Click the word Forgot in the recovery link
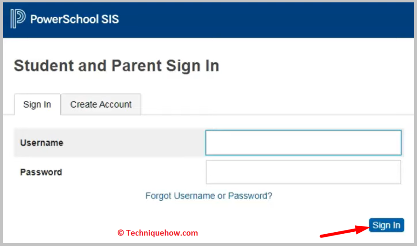 click(x=158, y=196)
